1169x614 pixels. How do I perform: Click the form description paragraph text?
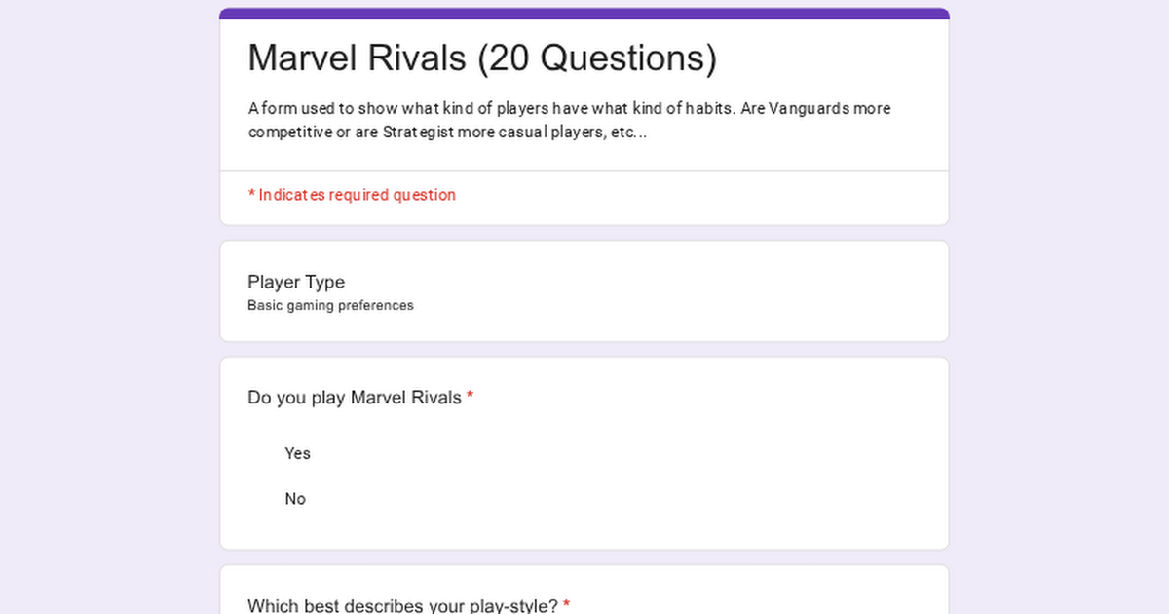[x=569, y=120]
